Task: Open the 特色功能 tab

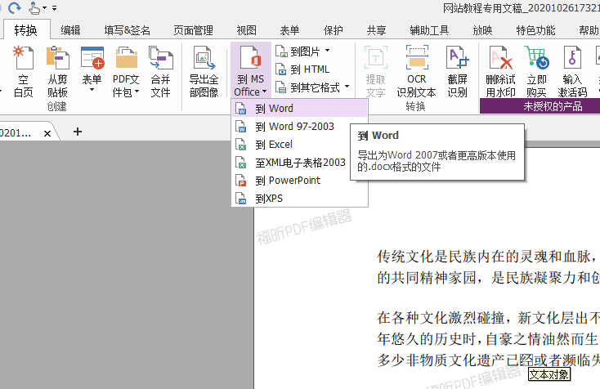Action: click(535, 30)
